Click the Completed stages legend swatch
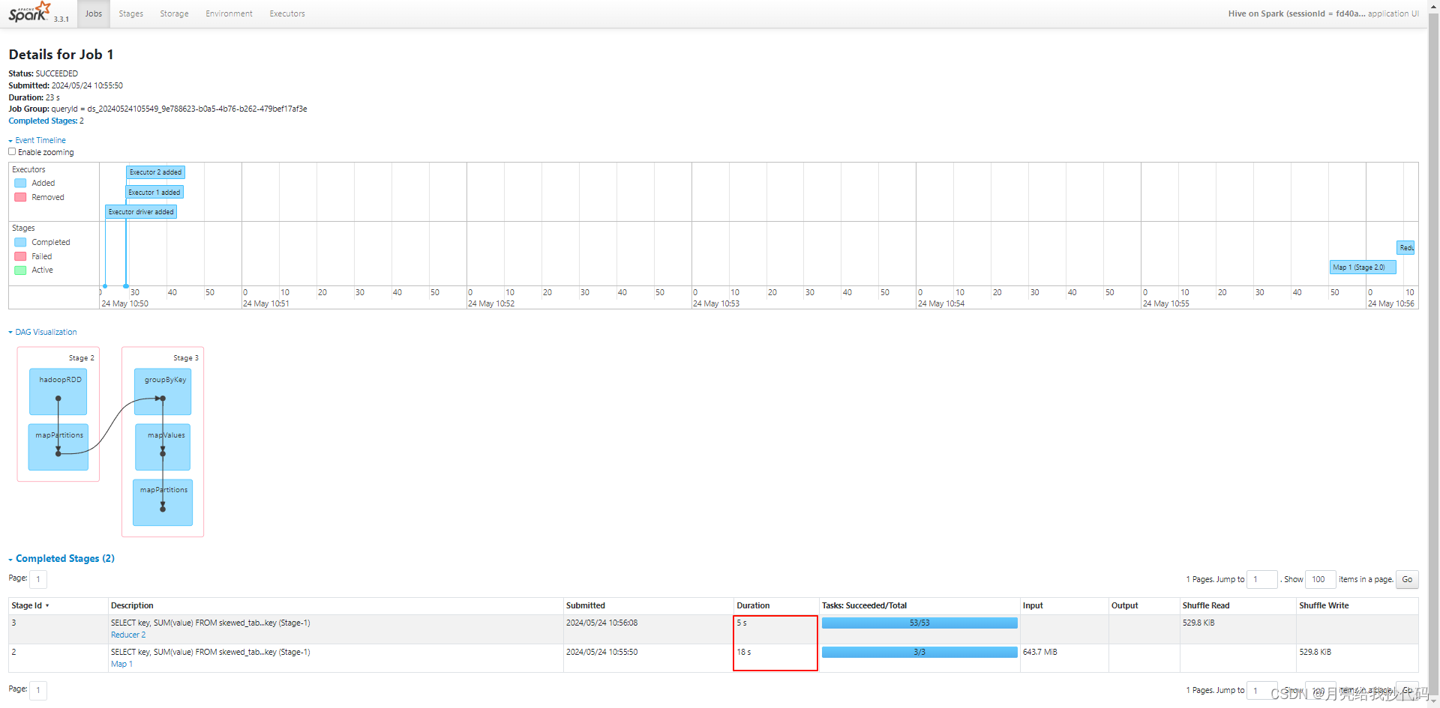Screen dimensions: 1440x708 pyautogui.click(x=20, y=242)
